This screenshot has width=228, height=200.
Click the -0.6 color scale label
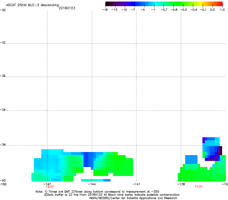(174, 10)
